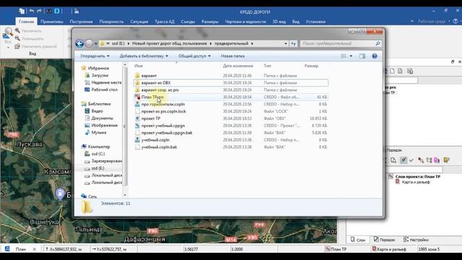Open the Установки ribbon tab
Screen dimensions: 462x260
click(x=315, y=22)
